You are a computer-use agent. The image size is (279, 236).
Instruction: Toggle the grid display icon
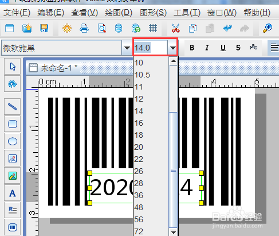[x=153, y=28]
